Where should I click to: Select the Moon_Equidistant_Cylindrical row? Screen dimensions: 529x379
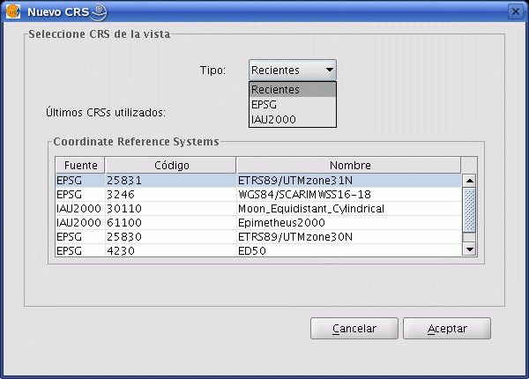pos(258,209)
